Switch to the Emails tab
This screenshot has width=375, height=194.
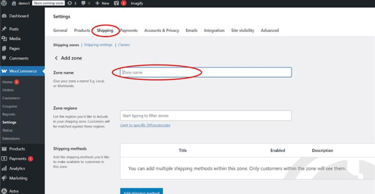coord(192,31)
